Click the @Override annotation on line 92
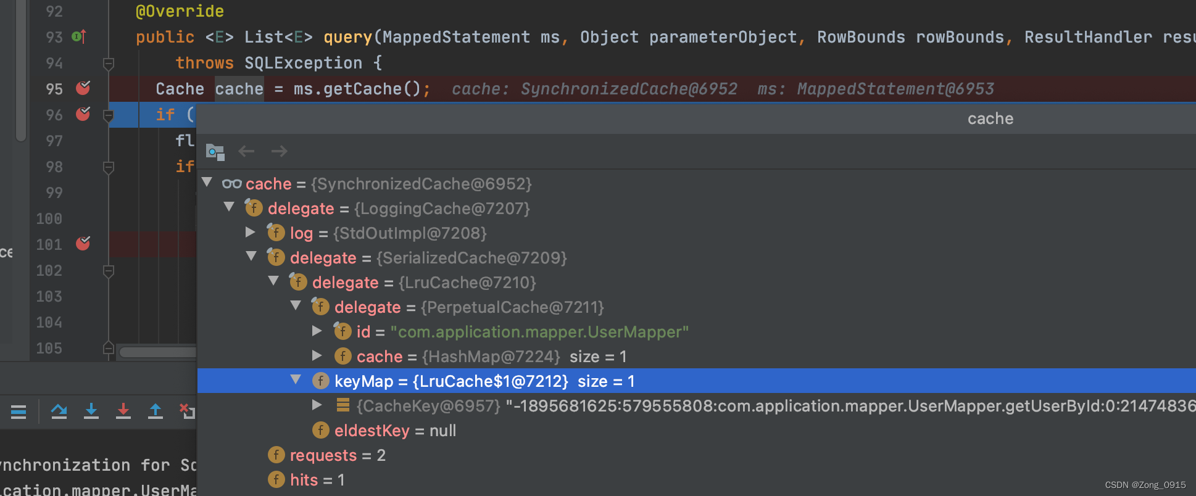This screenshot has height=496, width=1196. (180, 11)
